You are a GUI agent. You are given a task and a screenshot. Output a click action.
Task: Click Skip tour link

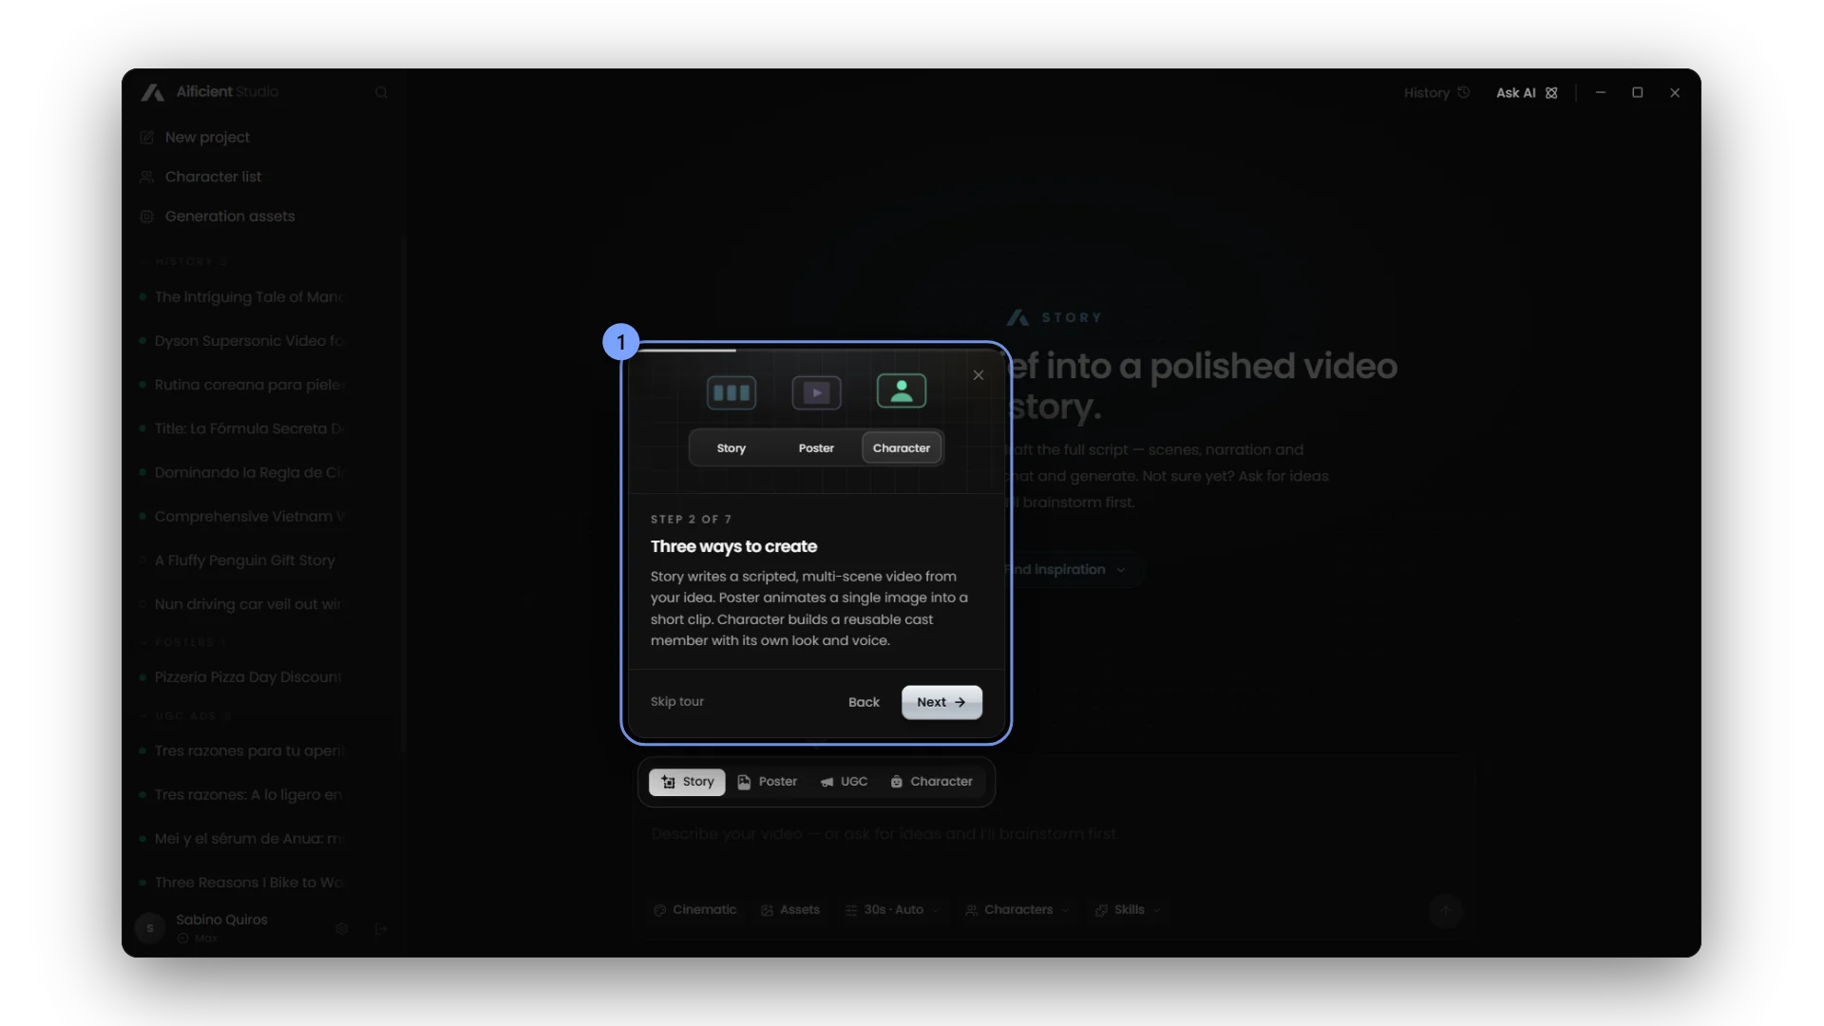(677, 702)
